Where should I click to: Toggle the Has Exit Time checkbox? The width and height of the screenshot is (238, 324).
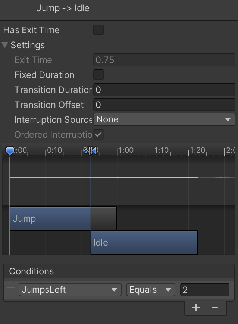[98, 30]
